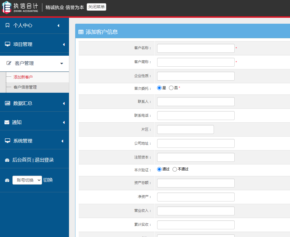The width and height of the screenshot is (290, 237).
Task: Expand the 系统管理 menu arrow
Action: (x=62, y=141)
